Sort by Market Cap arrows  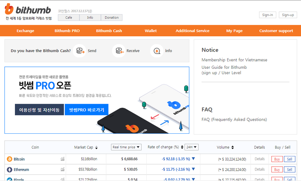click(x=96, y=147)
